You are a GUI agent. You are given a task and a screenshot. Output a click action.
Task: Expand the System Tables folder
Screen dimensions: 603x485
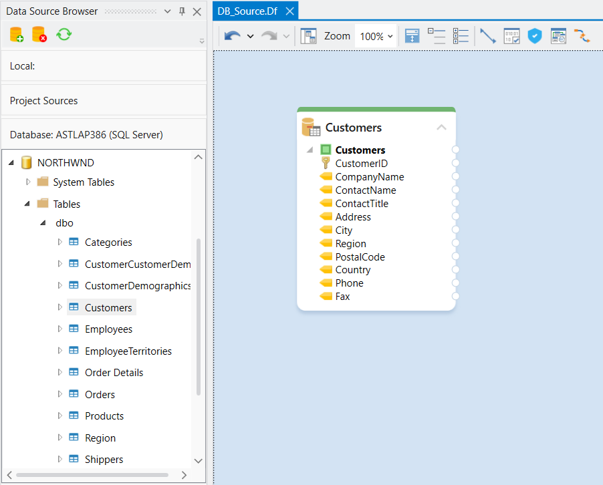(28, 182)
